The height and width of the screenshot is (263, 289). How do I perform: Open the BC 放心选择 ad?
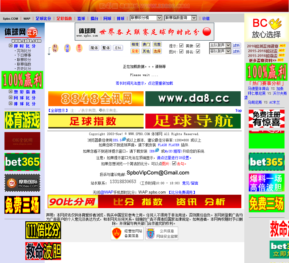click(267, 28)
